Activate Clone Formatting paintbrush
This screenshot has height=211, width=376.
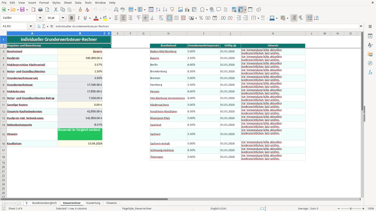(80, 10)
